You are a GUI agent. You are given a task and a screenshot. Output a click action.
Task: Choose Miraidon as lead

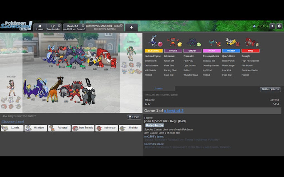(36, 128)
